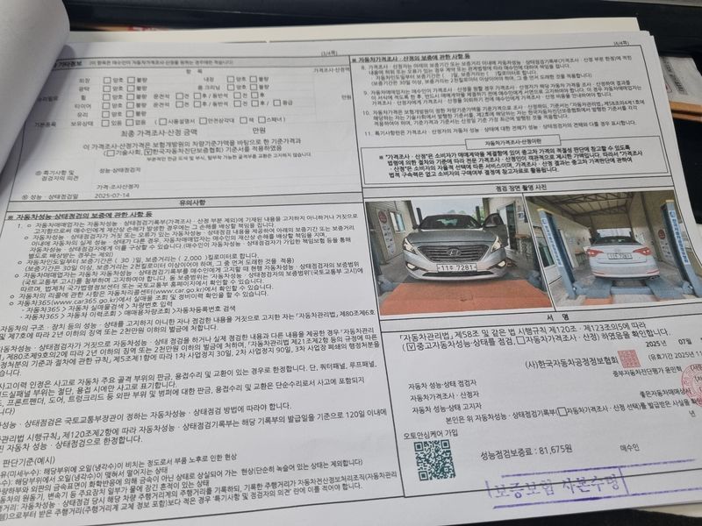This screenshot has width=702, height=526.
Task: Tick the checked 한국자동차진단보증협회 checkbox
Action: click(x=149, y=151)
